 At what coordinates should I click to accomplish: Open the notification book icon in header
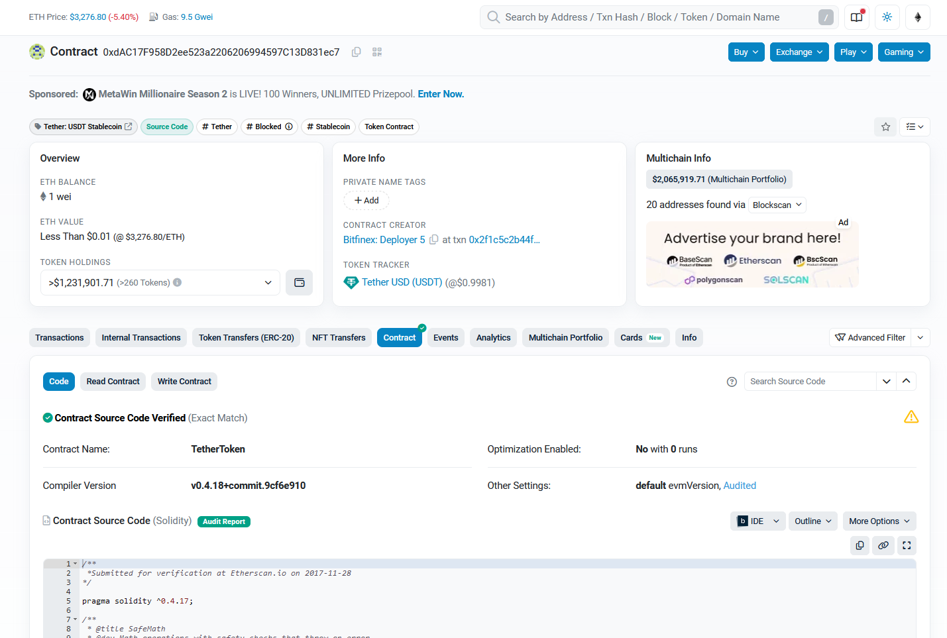point(856,17)
